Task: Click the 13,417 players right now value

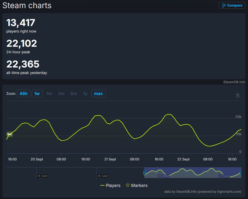Action: (x=21, y=23)
